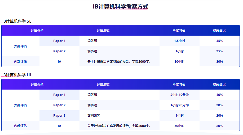The height and width of the screenshot is (135, 243).
Task: Click 简答题 in SL Paper 2 row
Action: click(x=92, y=51)
